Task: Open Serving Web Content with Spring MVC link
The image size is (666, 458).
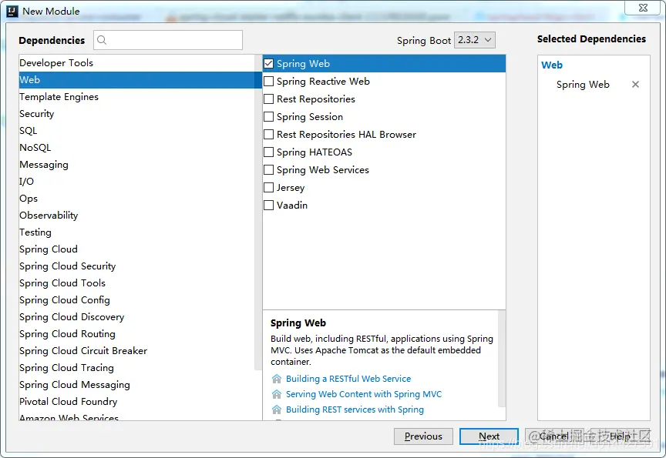Action: tap(364, 394)
